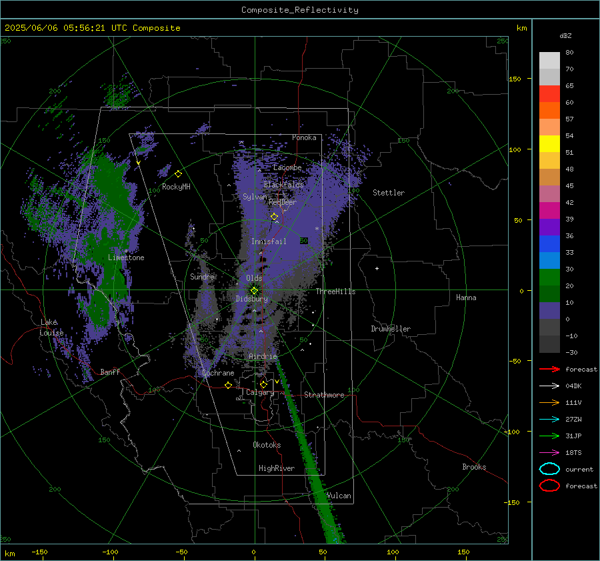This screenshot has height=561, width=600.
Task: Click the Limestone label
Action: click(126, 257)
